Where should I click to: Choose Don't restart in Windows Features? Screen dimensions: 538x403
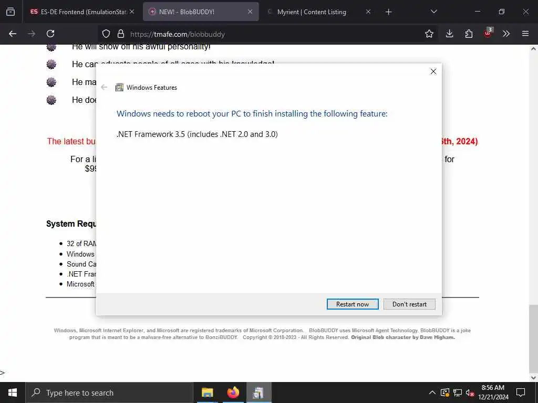pyautogui.click(x=409, y=304)
